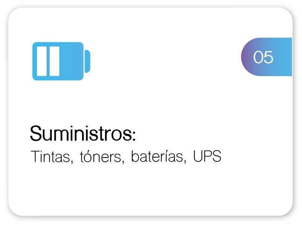Click the blue battery icon
The width and height of the screenshot is (302, 225).
61,61
